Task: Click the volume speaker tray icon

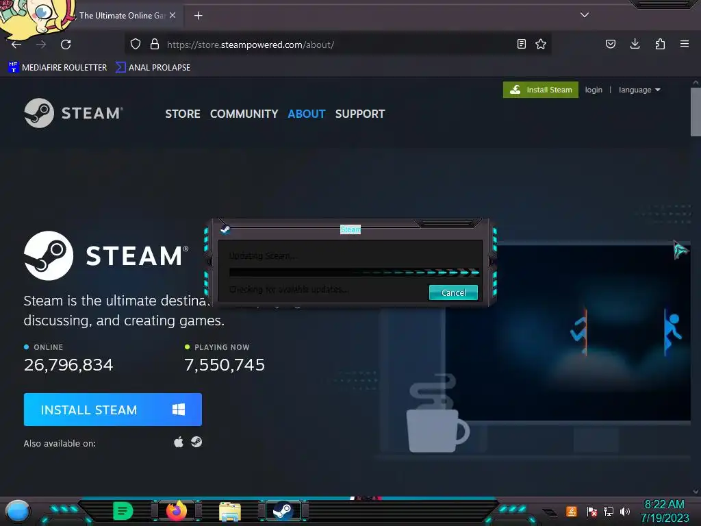Action: 625,511
